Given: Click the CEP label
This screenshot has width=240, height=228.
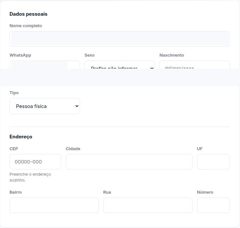Looking at the screenshot, I should point(14,149).
